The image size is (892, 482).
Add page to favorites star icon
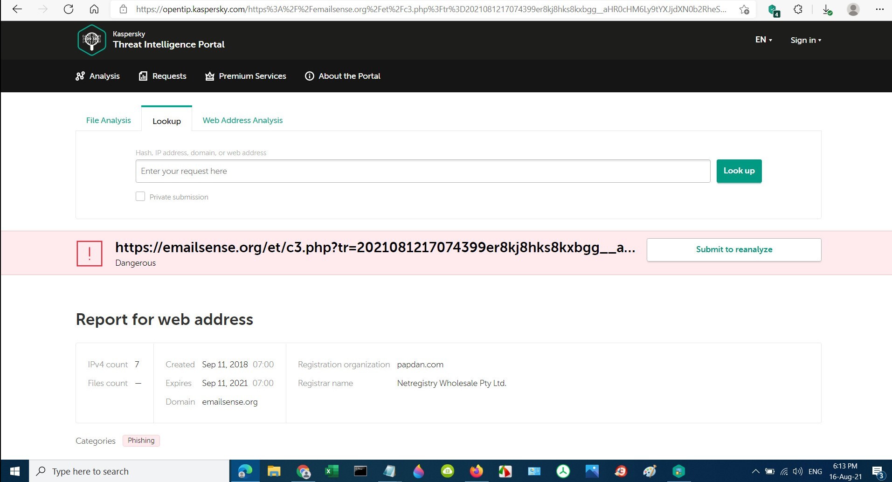[x=744, y=9]
